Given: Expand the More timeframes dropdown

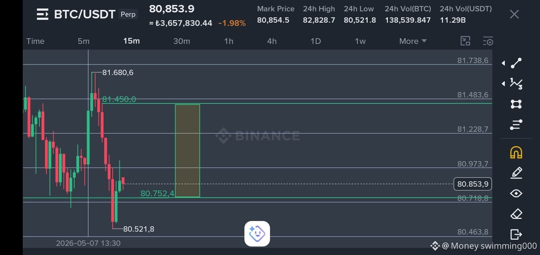Looking at the screenshot, I should pos(413,41).
